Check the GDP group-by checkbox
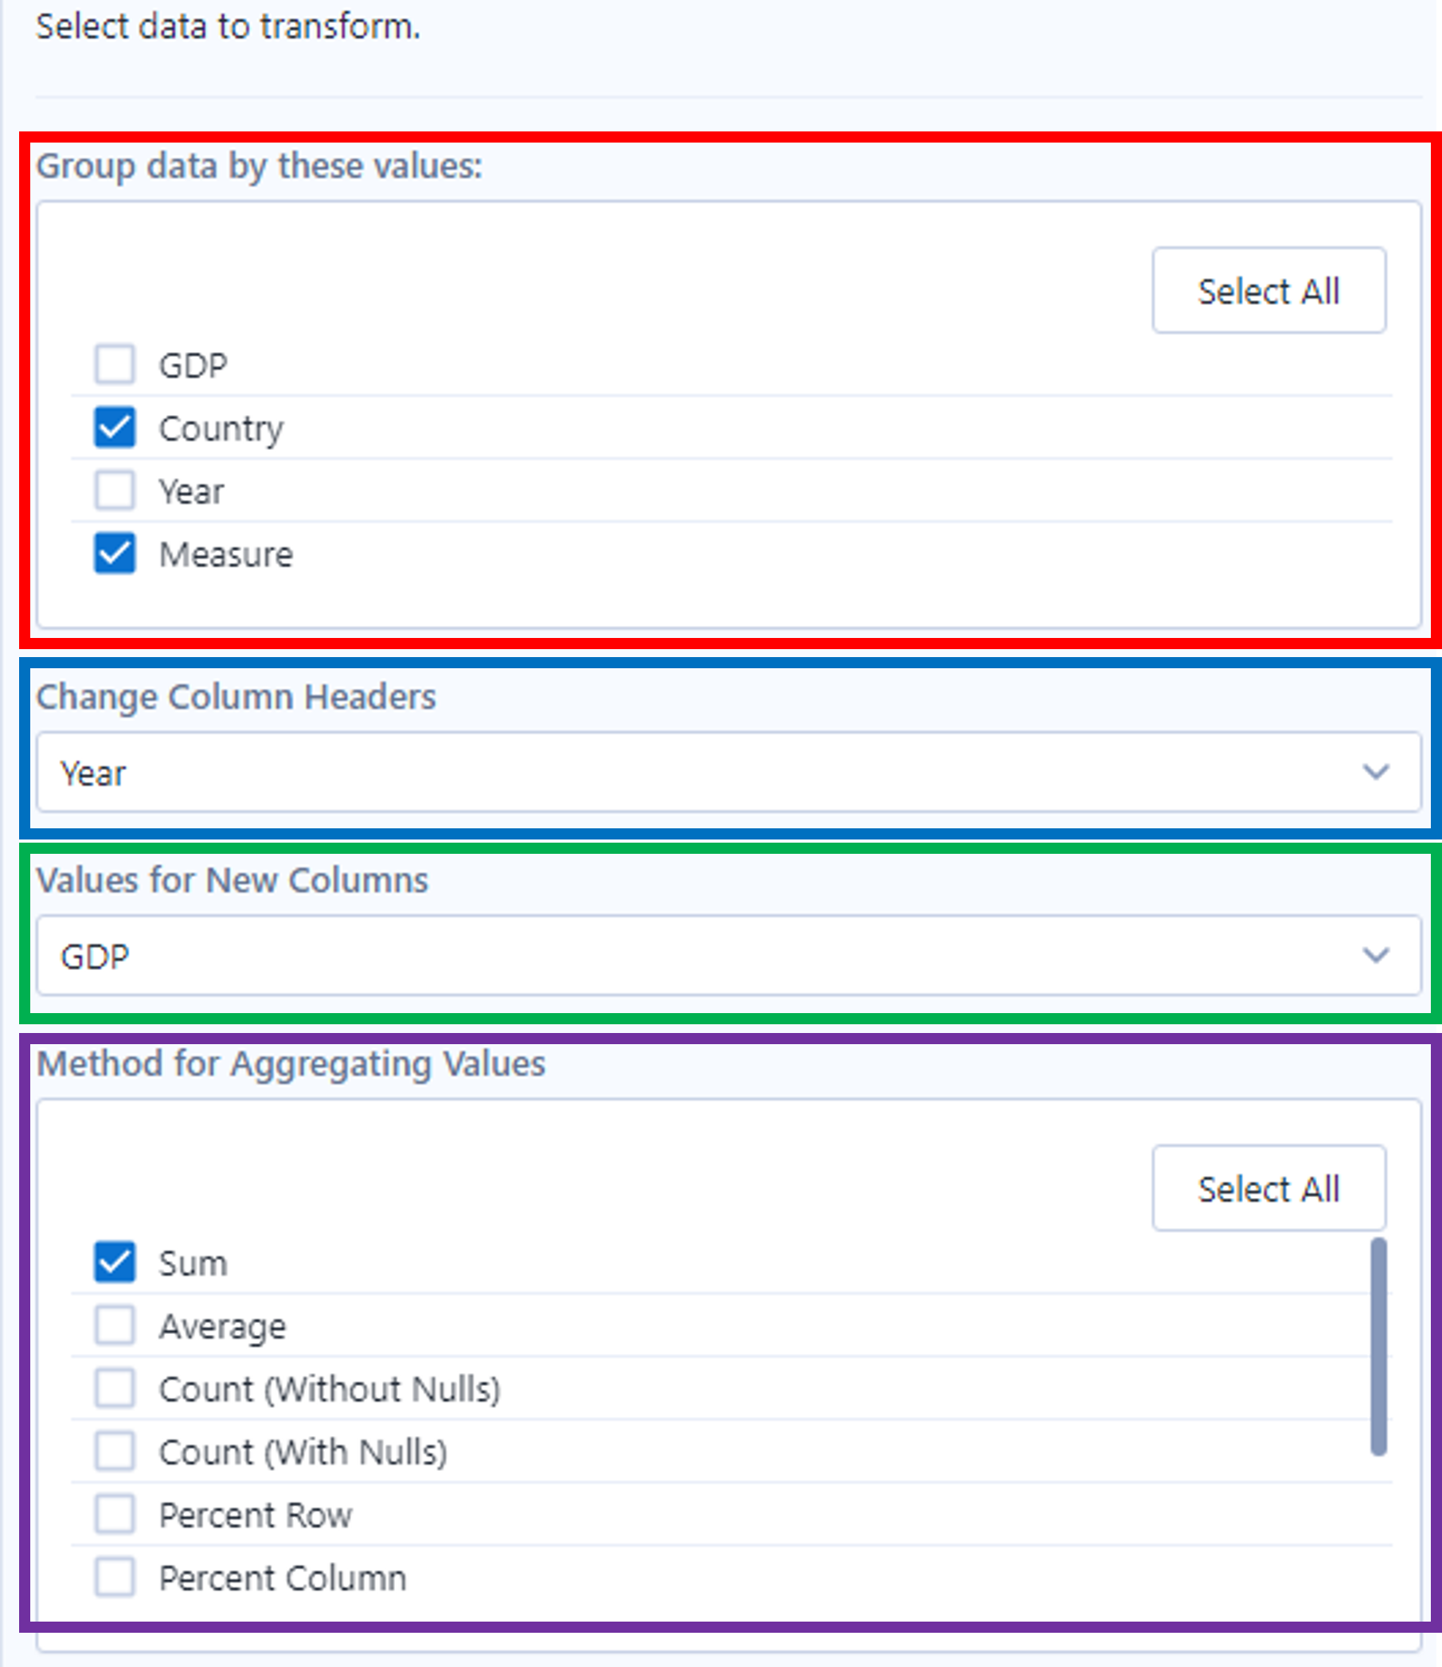The width and height of the screenshot is (1442, 1667). coord(115,365)
